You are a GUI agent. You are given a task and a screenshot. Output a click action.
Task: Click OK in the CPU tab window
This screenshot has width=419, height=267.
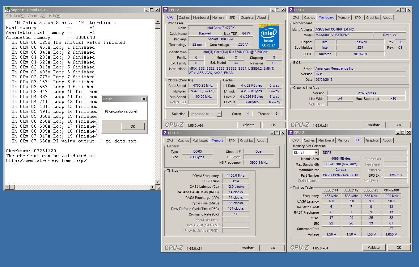point(273,125)
